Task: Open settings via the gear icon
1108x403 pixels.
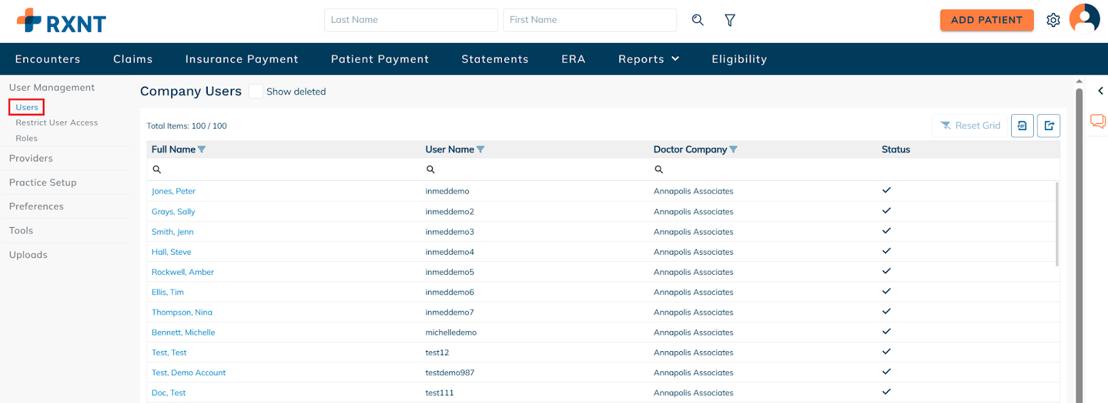Action: [1053, 20]
